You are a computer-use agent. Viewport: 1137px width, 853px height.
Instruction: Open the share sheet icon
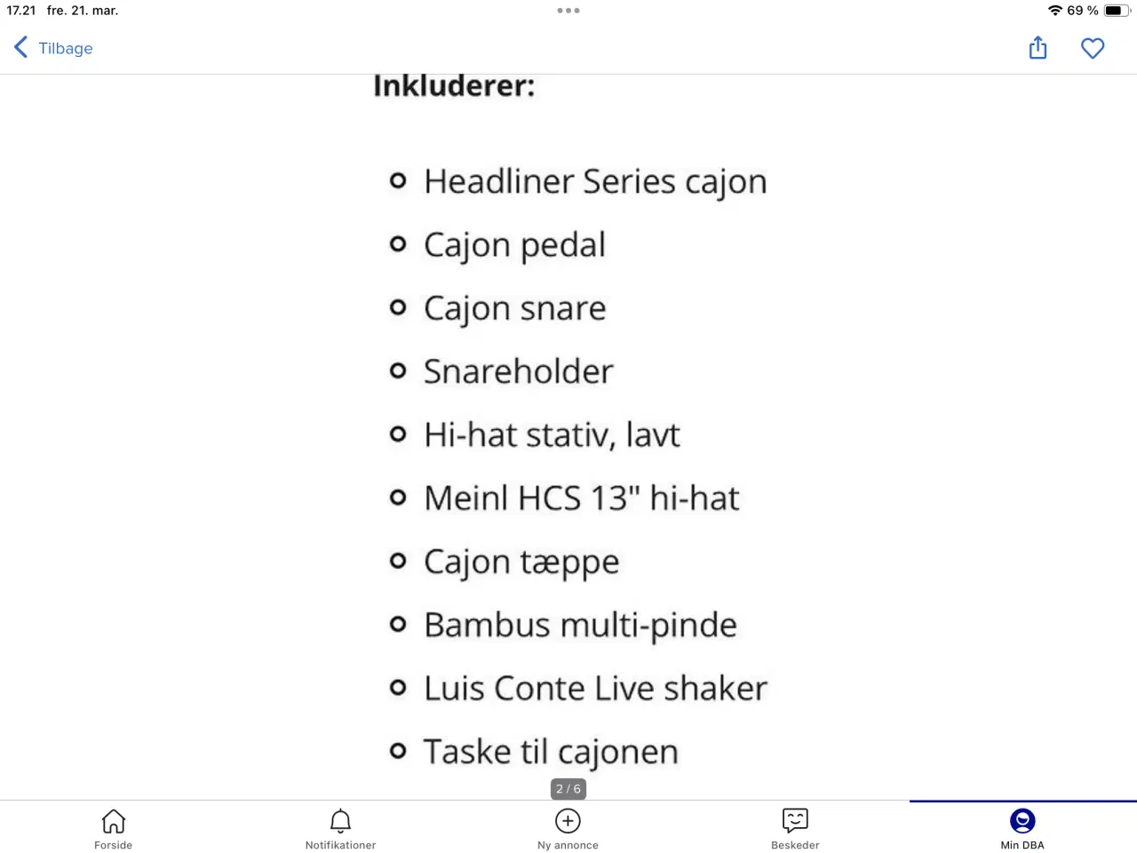[1038, 48]
